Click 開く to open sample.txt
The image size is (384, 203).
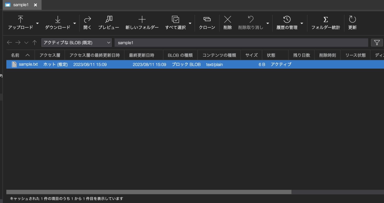(x=87, y=23)
